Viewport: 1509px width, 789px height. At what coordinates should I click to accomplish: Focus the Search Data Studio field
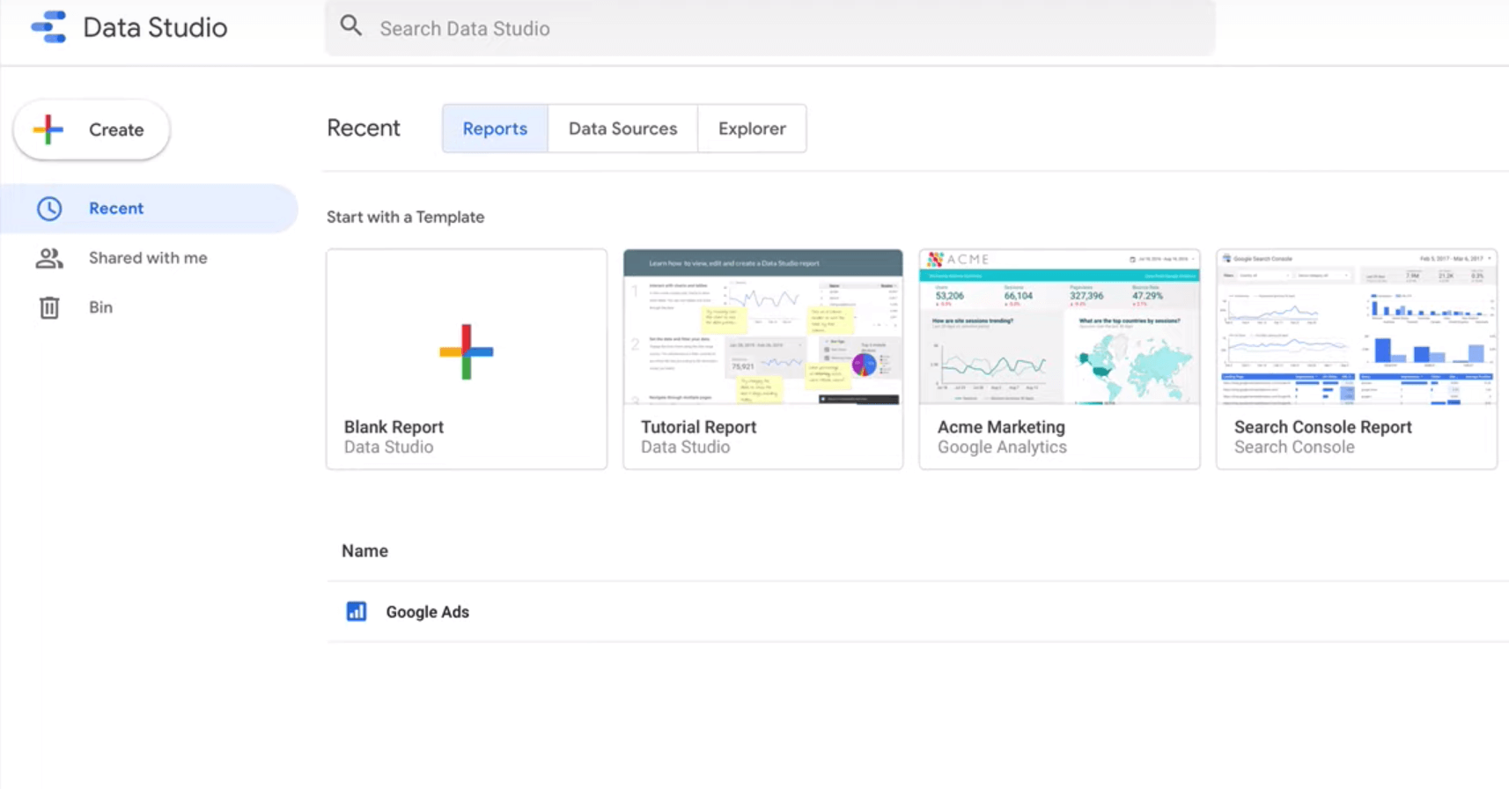click(770, 28)
